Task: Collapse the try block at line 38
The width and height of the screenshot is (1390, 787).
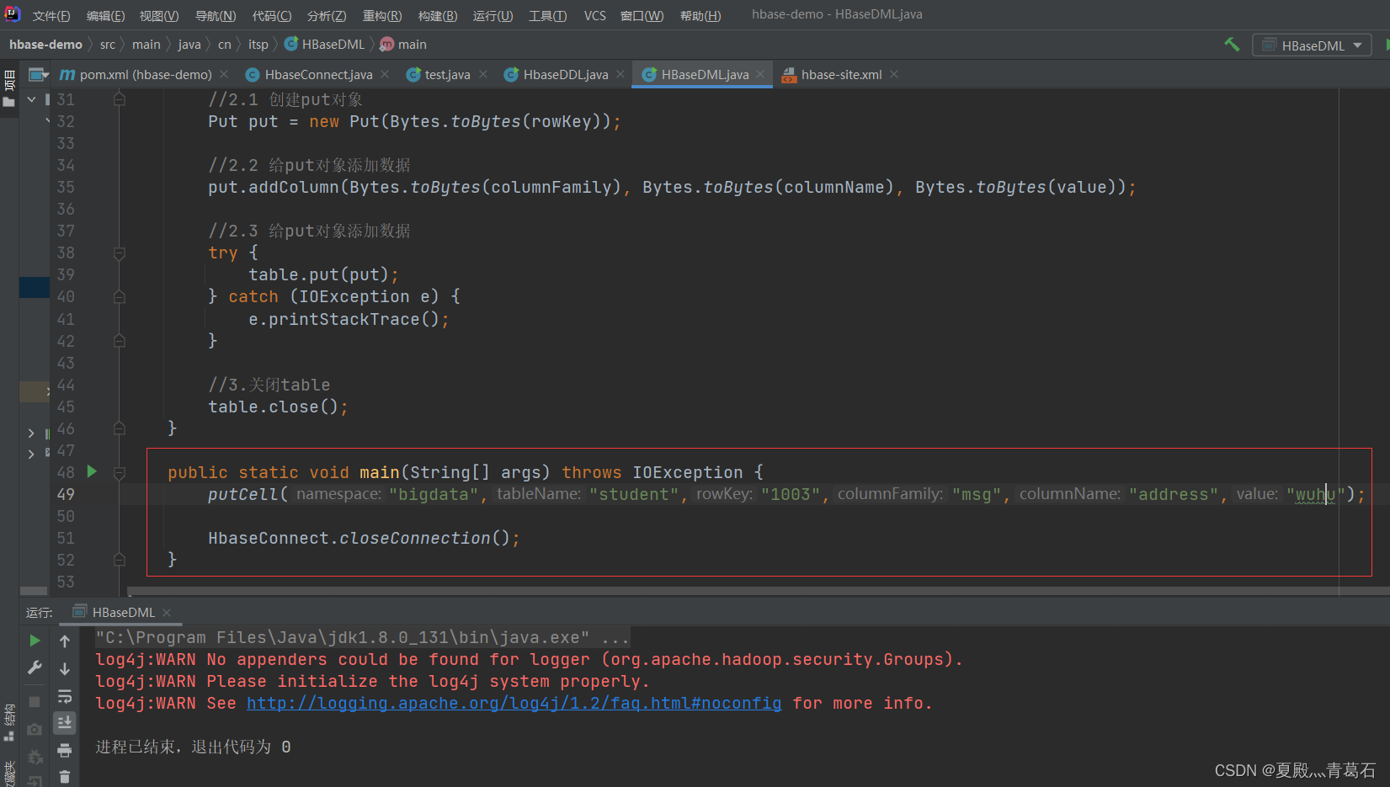Action: pyautogui.click(x=120, y=253)
